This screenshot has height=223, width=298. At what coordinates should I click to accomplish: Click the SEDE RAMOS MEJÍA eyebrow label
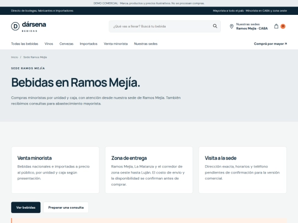[x=28, y=68]
